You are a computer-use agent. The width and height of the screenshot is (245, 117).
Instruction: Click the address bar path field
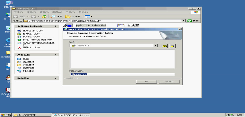[x=102, y=21]
